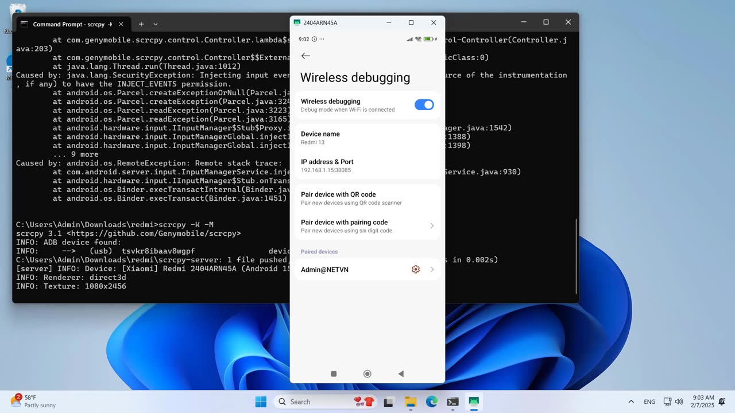Image resolution: width=735 pixels, height=413 pixels.
Task: Open File Explorer from the taskbar
Action: coord(410,402)
